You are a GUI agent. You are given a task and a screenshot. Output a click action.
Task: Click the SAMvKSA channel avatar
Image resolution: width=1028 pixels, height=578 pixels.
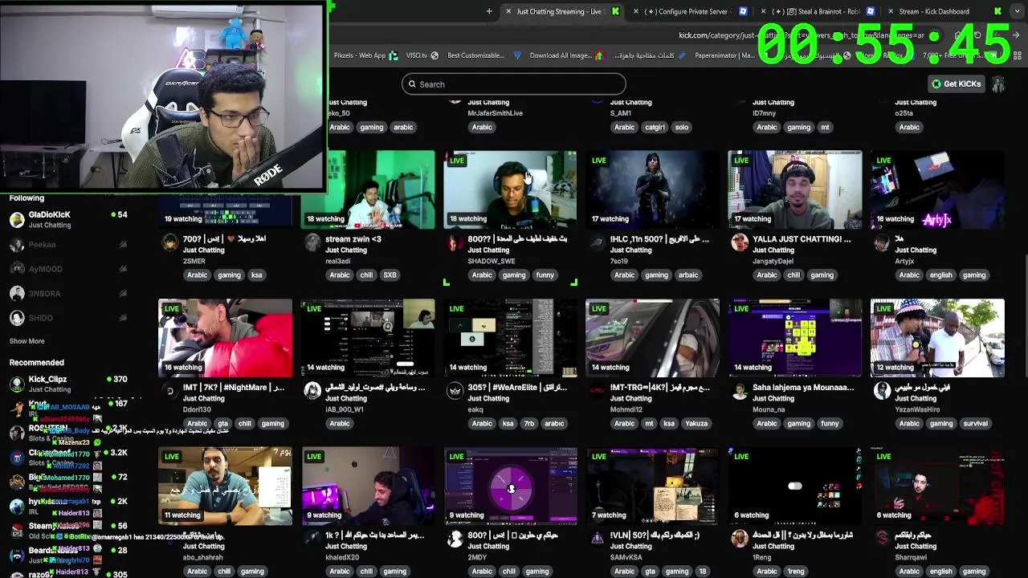(x=597, y=539)
